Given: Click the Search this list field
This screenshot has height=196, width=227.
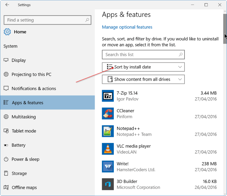Looking at the screenshot, I should click(139, 55).
